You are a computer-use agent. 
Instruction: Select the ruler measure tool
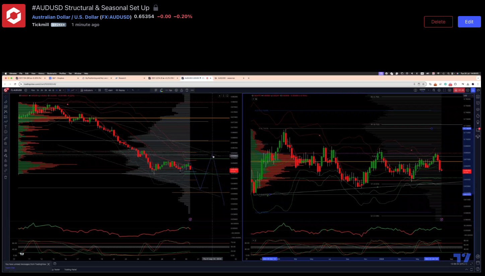pyautogui.click(x=6, y=138)
